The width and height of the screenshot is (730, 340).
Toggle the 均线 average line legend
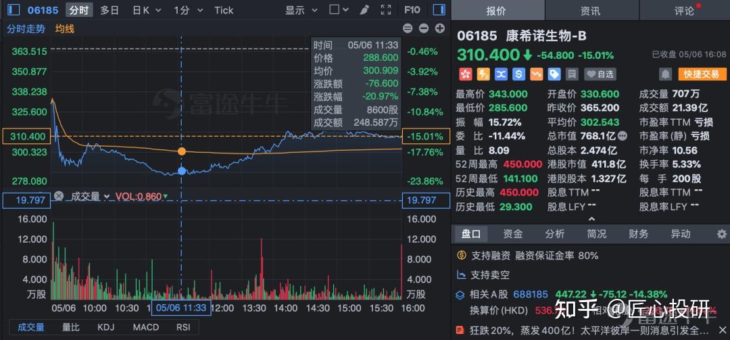click(x=65, y=29)
